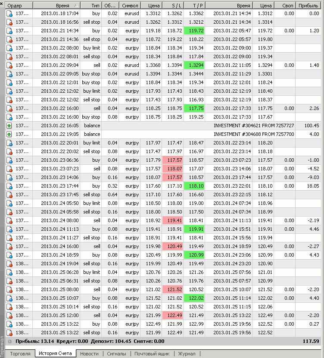Click the balance amount 100.45
The height and width of the screenshot is (358, 324).
(312, 126)
